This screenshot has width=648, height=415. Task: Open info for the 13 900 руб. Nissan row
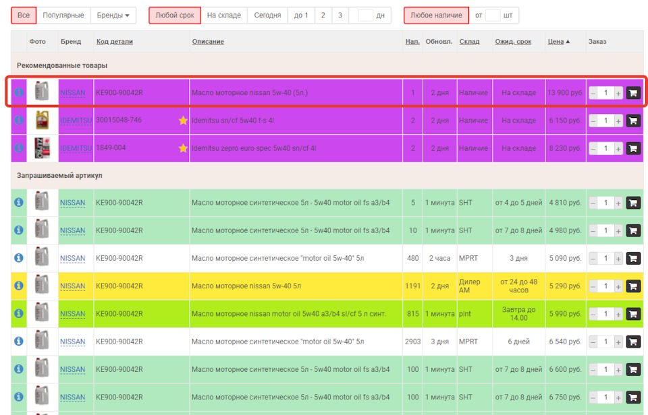point(19,92)
